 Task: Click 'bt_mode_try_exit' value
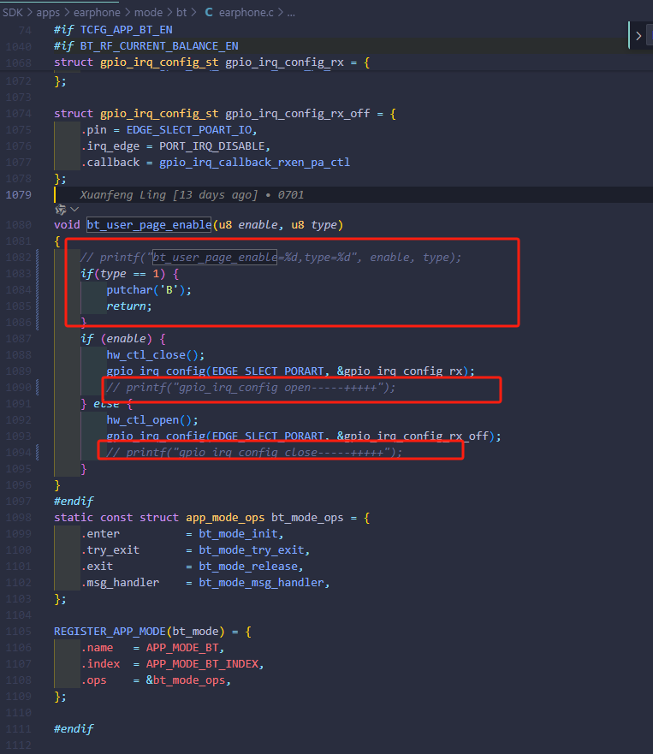tap(252, 550)
